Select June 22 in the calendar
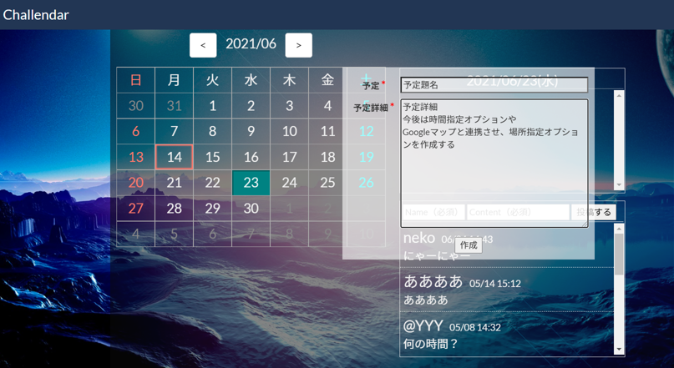Viewport: 674px width, 368px height. click(x=213, y=183)
